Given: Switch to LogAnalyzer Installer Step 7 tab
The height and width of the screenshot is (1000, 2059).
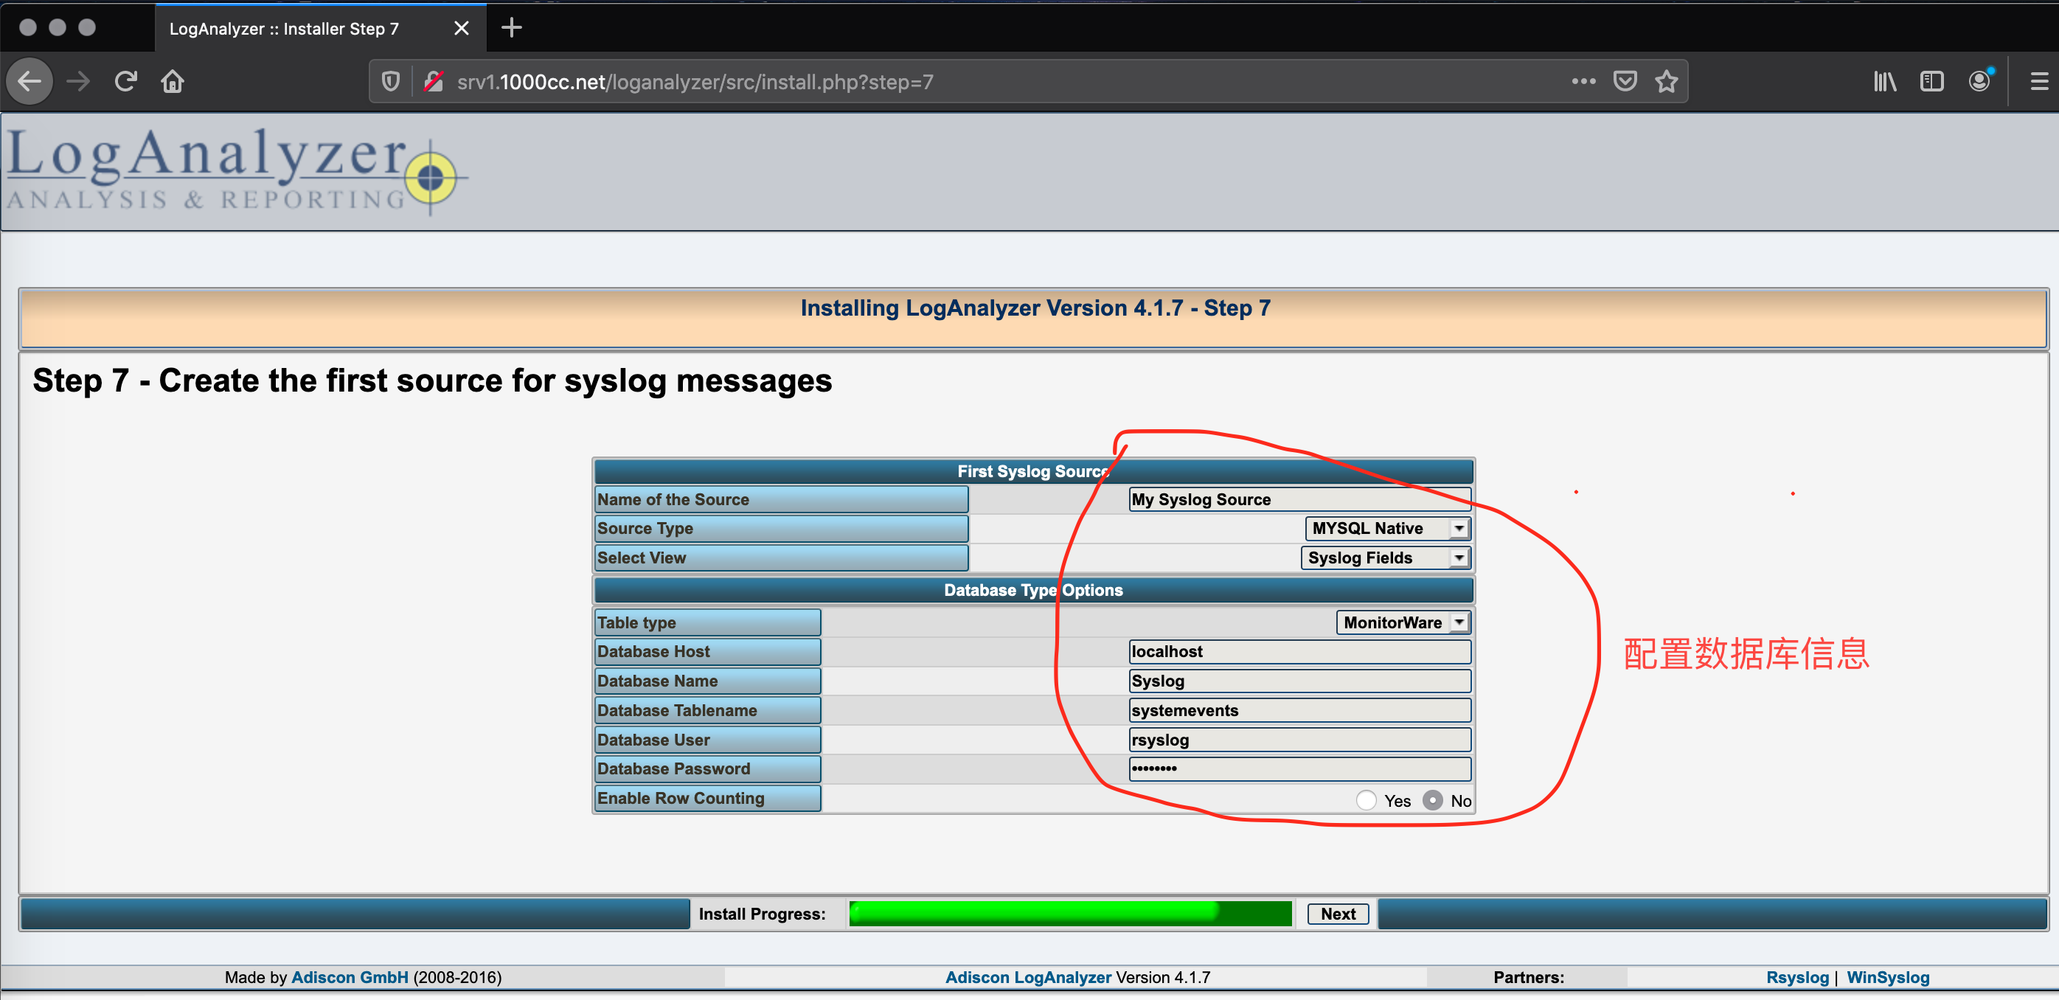Looking at the screenshot, I should [285, 29].
